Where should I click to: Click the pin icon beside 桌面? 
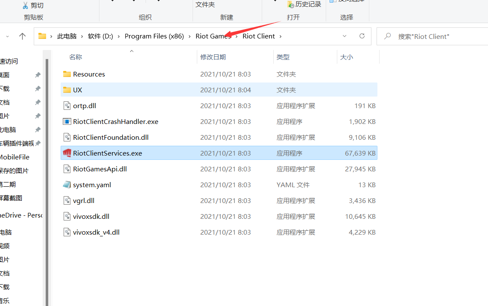(x=38, y=75)
